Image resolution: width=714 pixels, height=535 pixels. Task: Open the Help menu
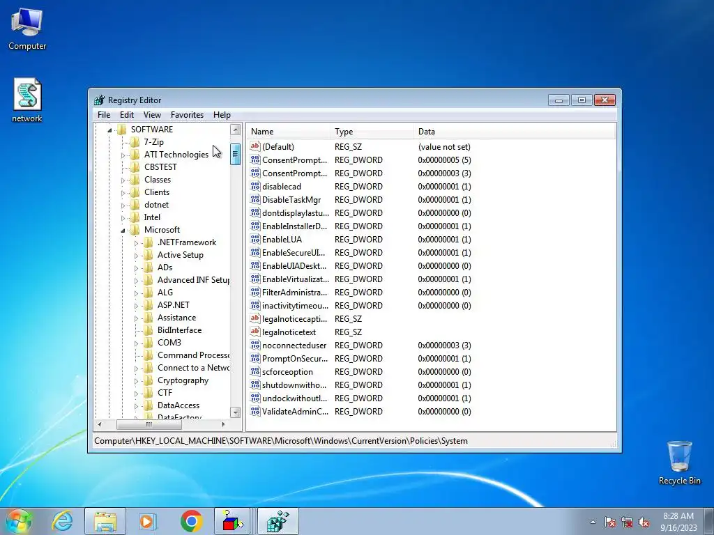(x=222, y=115)
